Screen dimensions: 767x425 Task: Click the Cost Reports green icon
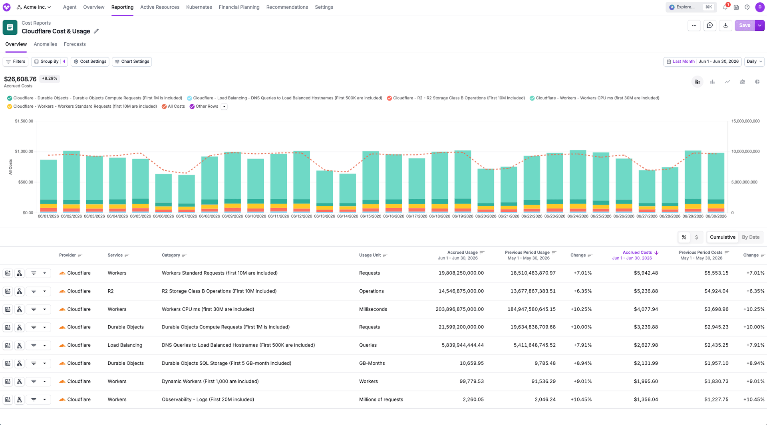click(10, 28)
